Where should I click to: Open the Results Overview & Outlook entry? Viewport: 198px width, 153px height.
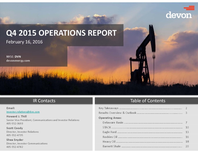click(143, 113)
